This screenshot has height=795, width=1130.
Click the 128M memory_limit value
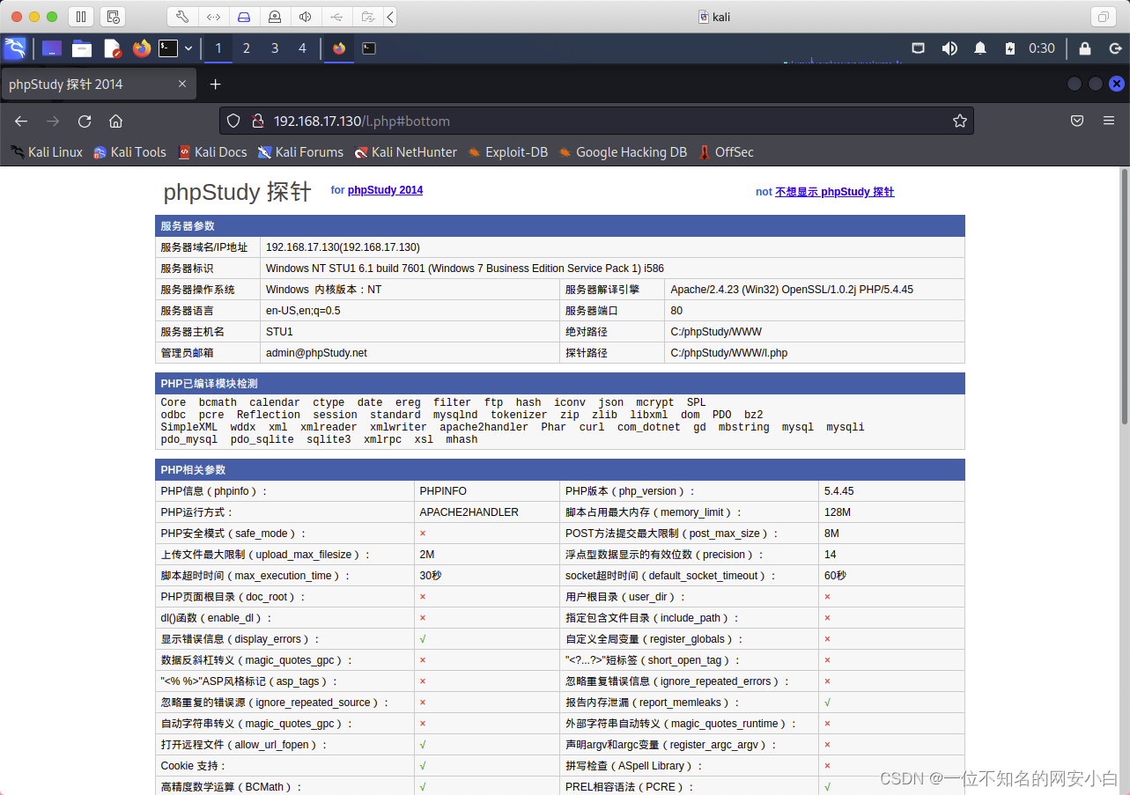click(x=838, y=512)
